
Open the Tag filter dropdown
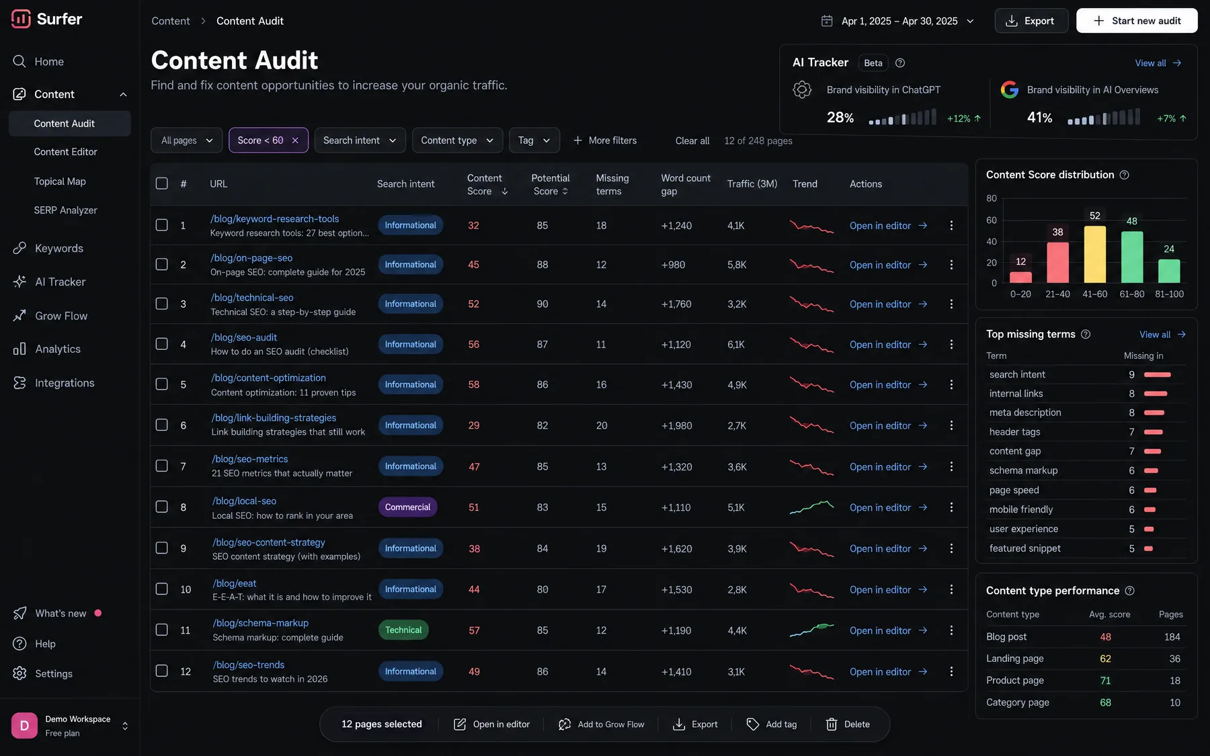tap(534, 140)
